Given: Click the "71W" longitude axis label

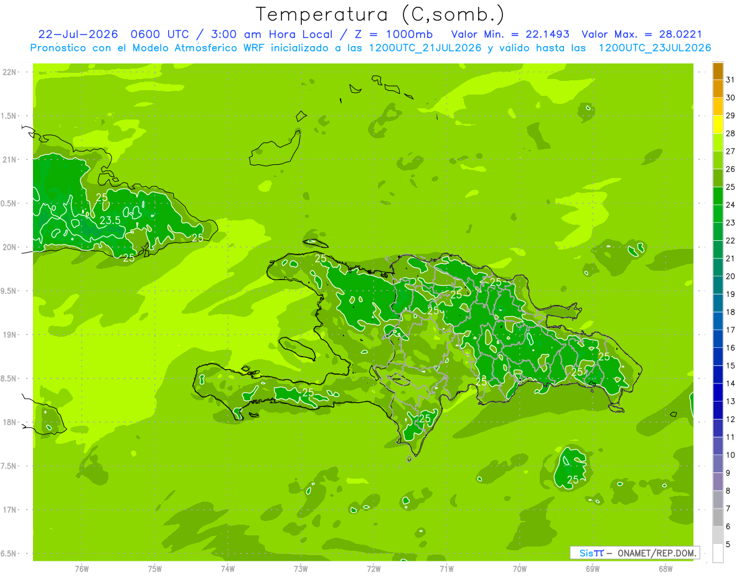Looking at the screenshot, I should tap(446, 568).
